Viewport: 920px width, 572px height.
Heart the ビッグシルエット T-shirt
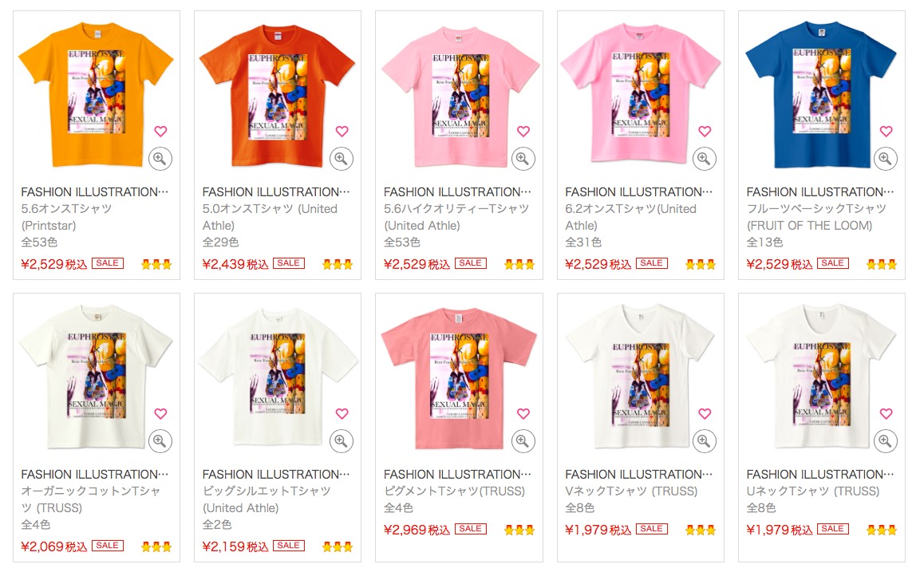tap(342, 413)
